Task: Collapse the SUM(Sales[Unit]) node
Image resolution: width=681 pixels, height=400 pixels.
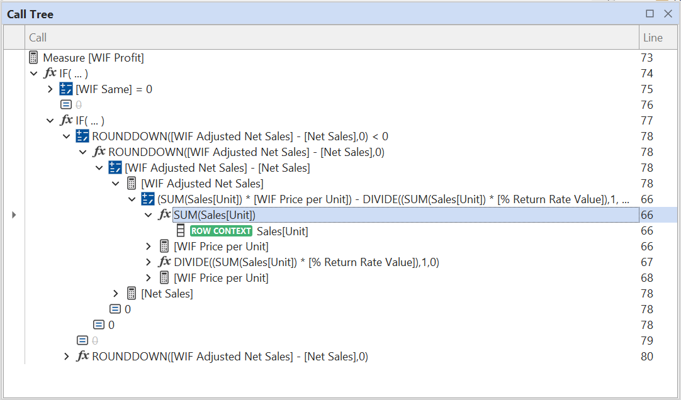Action: point(149,215)
